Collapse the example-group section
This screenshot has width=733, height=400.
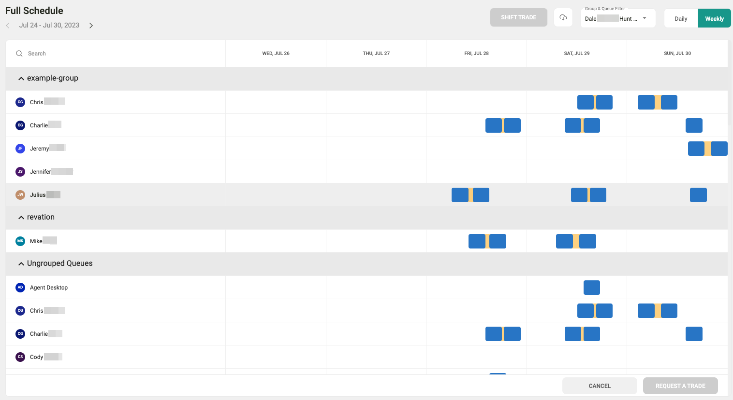(21, 79)
